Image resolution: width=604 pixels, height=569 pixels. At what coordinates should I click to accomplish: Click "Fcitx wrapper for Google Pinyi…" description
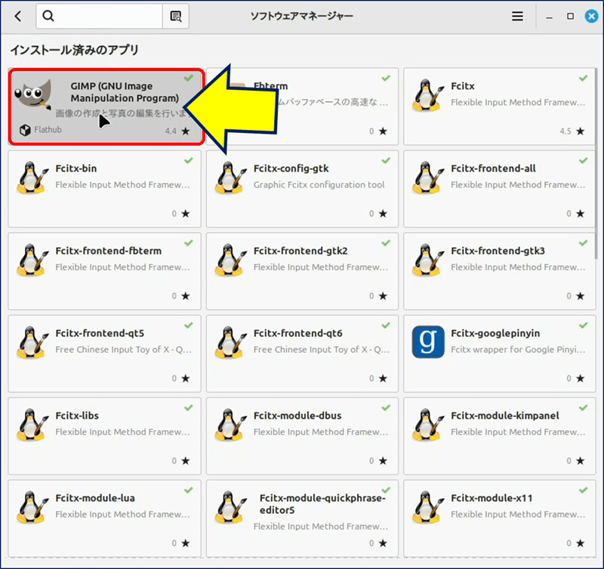click(518, 350)
